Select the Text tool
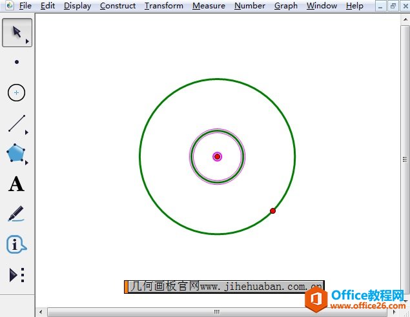Screen dimensions: 410x317 tap(16, 184)
